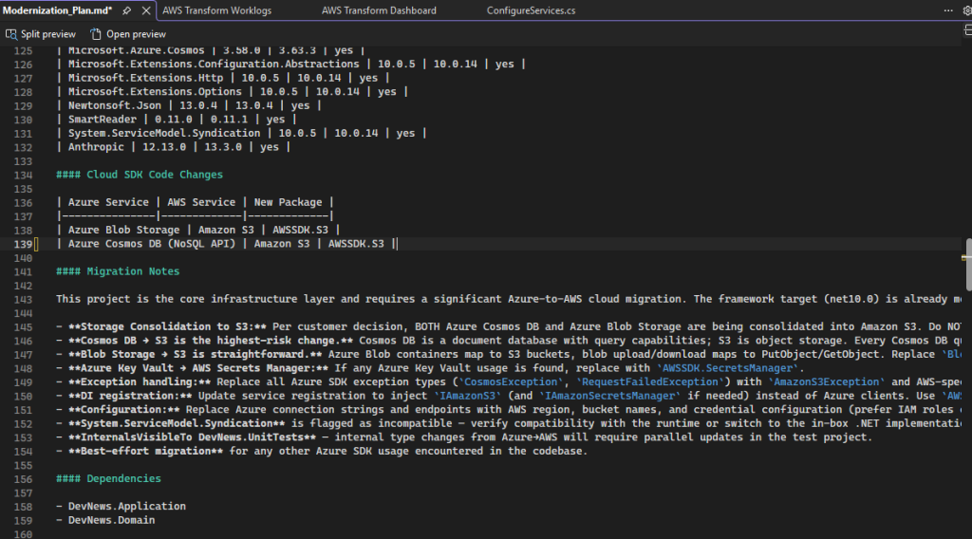972x539 pixels.
Task: Place cursor on DevNews.Application line
Action: 121,506
